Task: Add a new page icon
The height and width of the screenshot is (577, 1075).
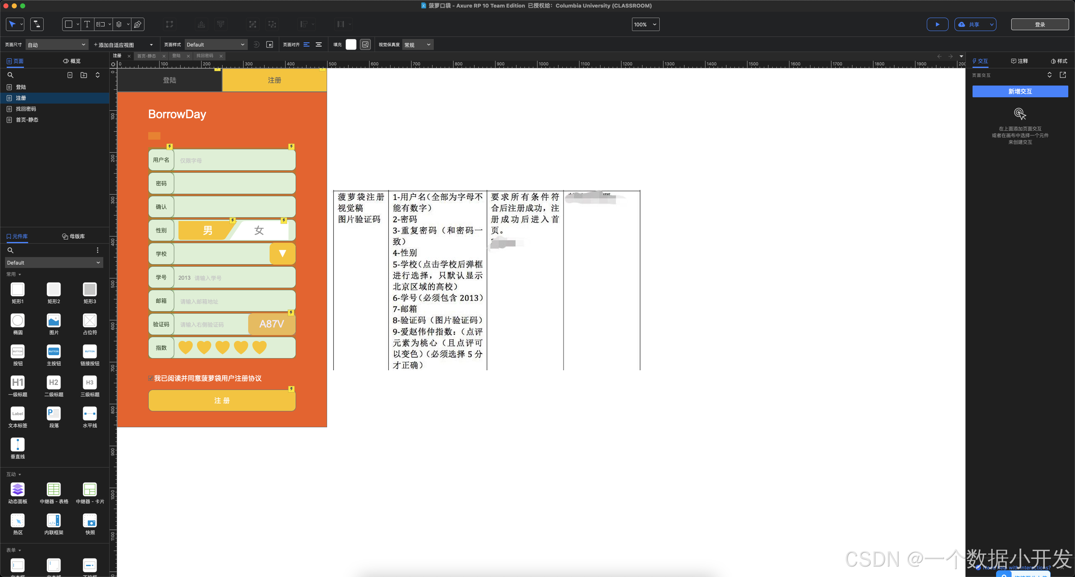Action: click(x=70, y=75)
